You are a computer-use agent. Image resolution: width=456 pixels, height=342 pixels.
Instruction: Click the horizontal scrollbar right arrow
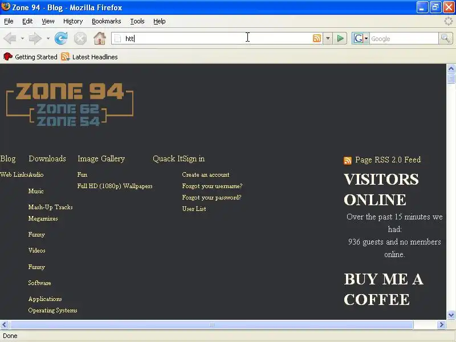tap(442, 324)
